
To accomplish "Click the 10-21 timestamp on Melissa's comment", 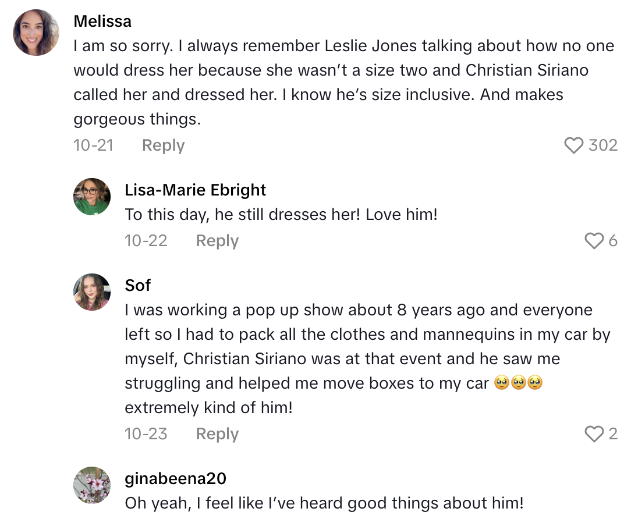I will [x=93, y=145].
